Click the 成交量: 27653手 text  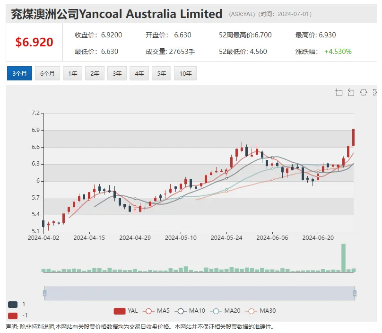click(x=170, y=52)
